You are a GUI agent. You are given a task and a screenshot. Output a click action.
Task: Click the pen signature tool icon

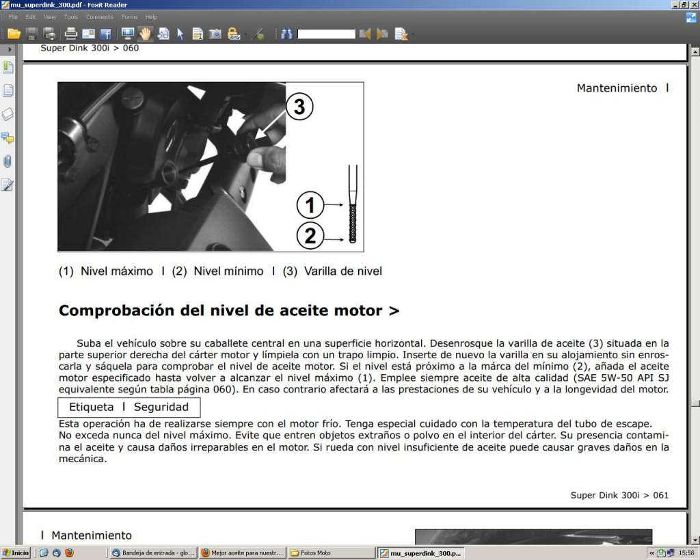259,34
